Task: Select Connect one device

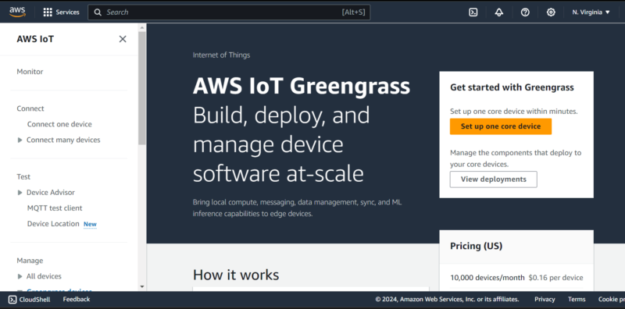Action: click(x=59, y=124)
